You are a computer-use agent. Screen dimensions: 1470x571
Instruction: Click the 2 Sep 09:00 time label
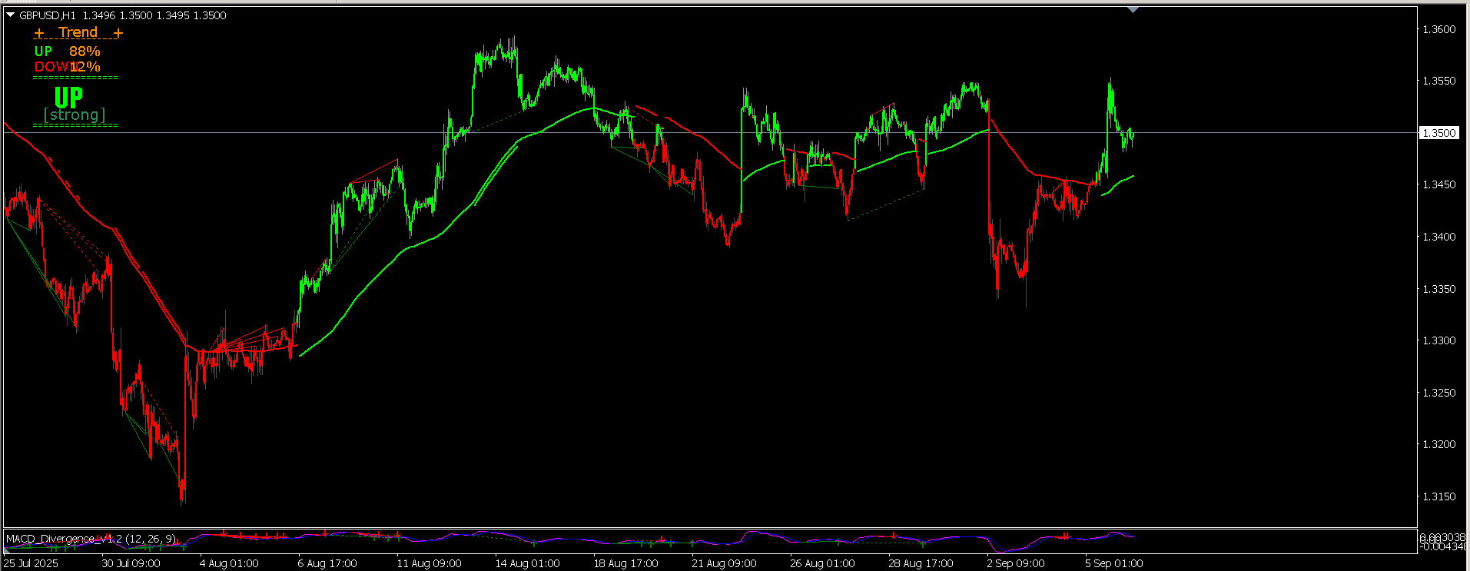point(1016,563)
